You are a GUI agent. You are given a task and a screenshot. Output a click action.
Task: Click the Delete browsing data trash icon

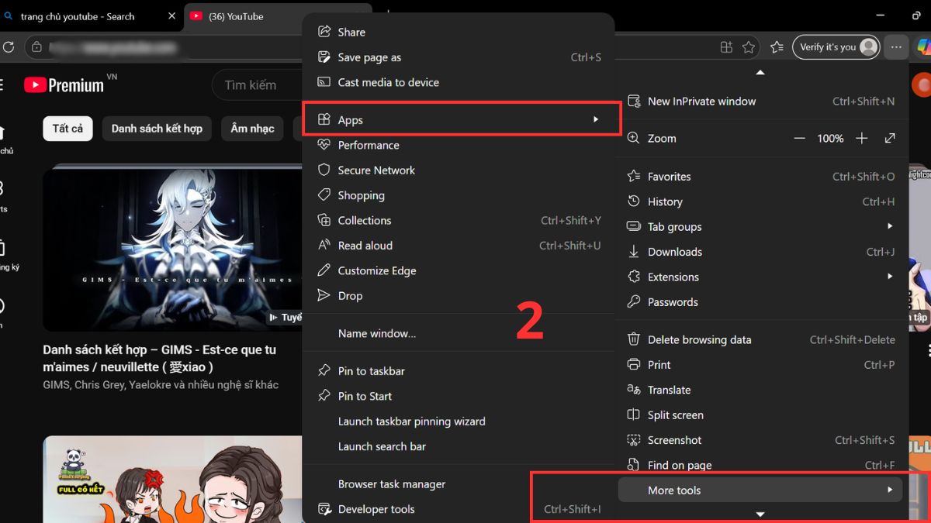(634, 339)
